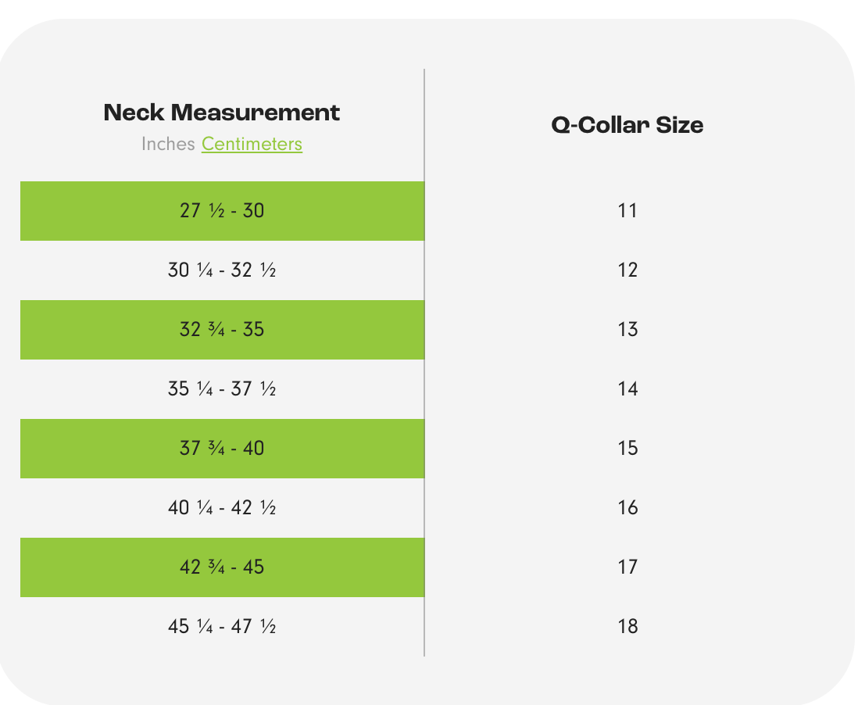Select the 32 ¾ - 35 measurement row
Viewport: 858px width, 705px height.
(x=222, y=330)
